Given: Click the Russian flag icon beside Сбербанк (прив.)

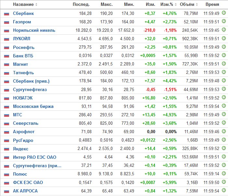Looking at the screenshot, I should (6, 81).
